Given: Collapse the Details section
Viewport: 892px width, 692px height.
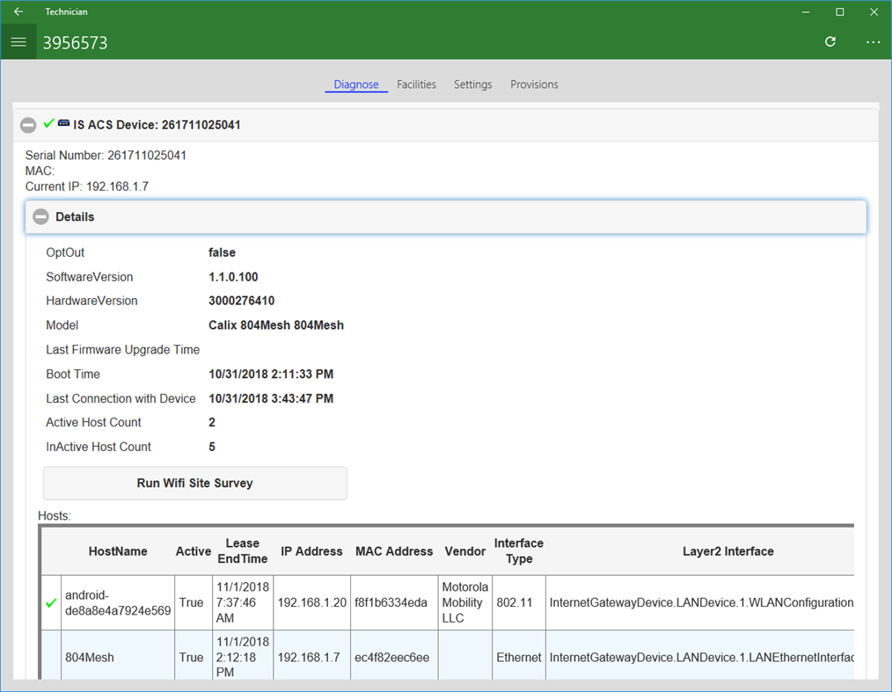Looking at the screenshot, I should (40, 217).
